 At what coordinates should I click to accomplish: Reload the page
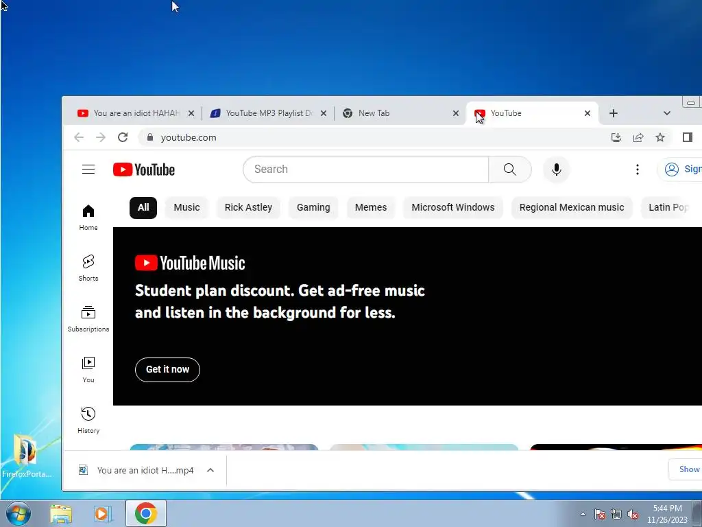tap(123, 137)
